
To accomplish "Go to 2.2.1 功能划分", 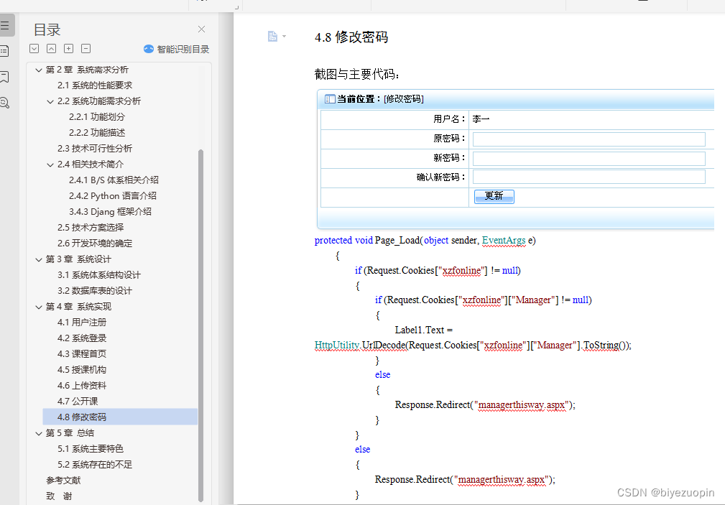I will (x=97, y=117).
